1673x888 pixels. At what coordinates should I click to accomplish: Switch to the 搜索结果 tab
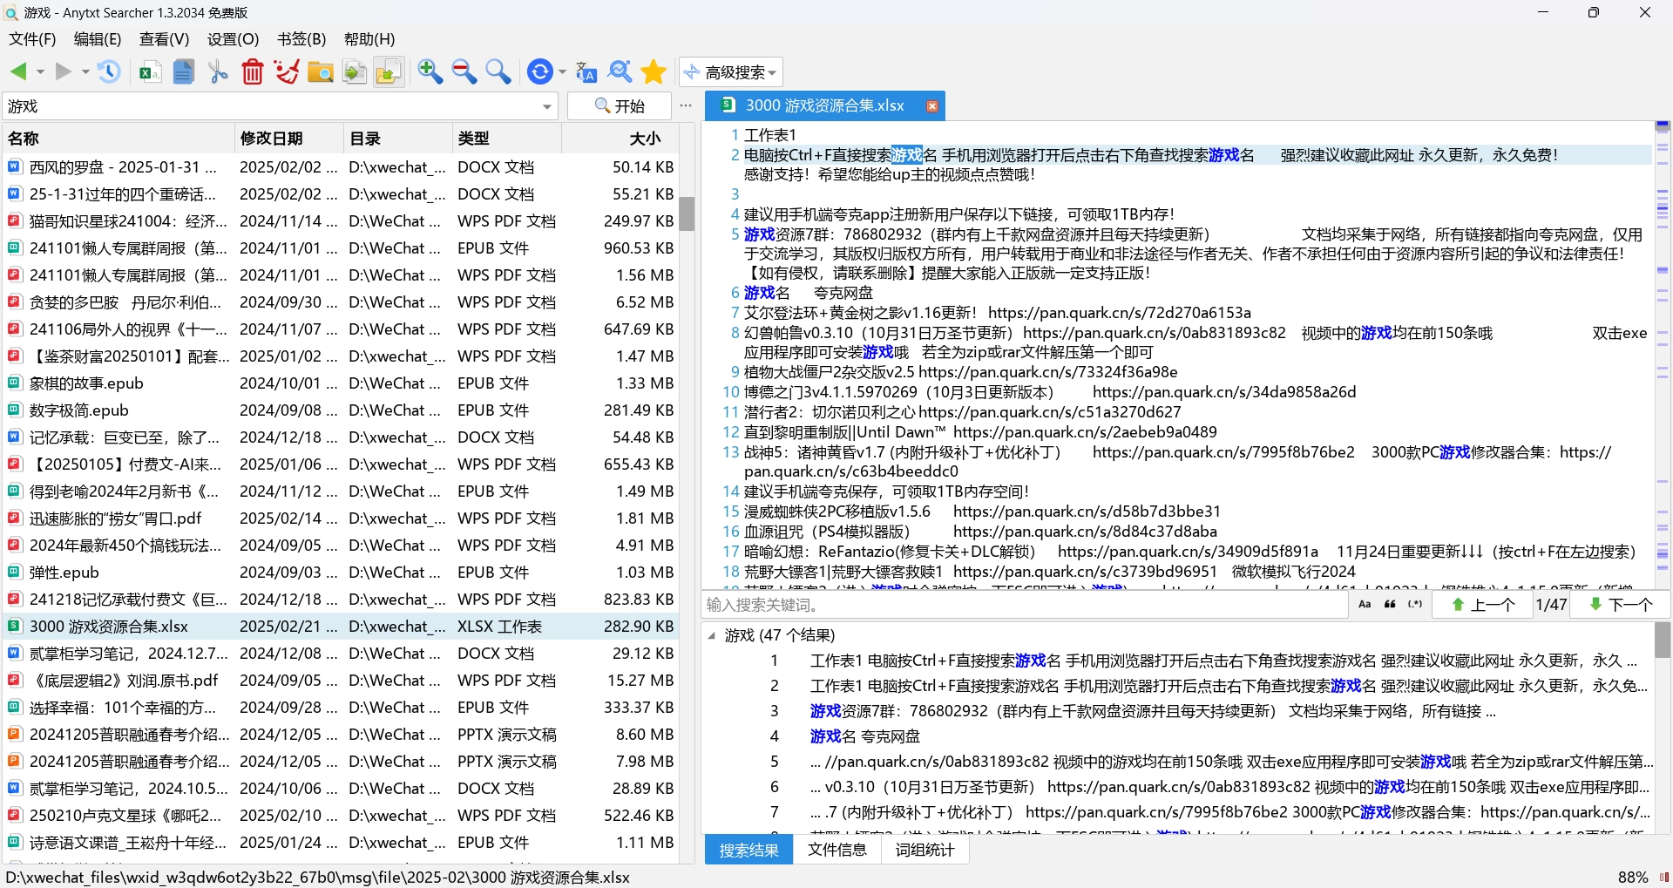(748, 850)
